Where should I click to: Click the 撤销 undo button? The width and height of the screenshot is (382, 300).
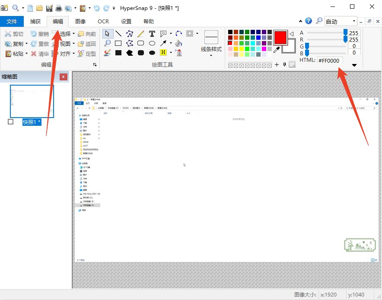pyautogui.click(x=39, y=34)
